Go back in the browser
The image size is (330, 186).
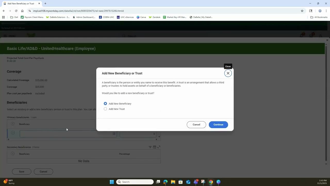(x=4, y=11)
